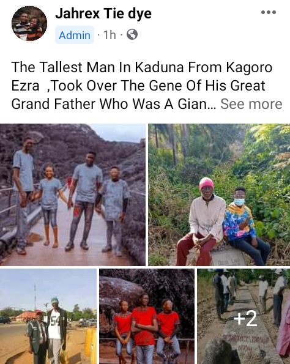
Task: Open the Jahrex Tie dye profile name
Action: pos(103,13)
